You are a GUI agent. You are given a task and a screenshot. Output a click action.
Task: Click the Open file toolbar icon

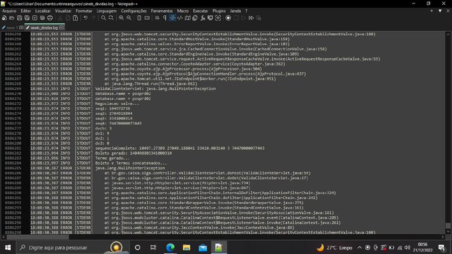[x=12, y=18]
